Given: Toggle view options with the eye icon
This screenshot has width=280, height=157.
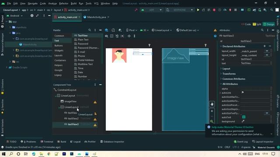Looking at the screenshot, I should pos(106,36).
